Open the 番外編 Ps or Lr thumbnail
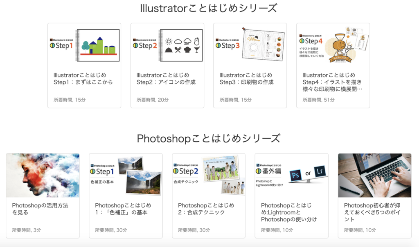 291,175
